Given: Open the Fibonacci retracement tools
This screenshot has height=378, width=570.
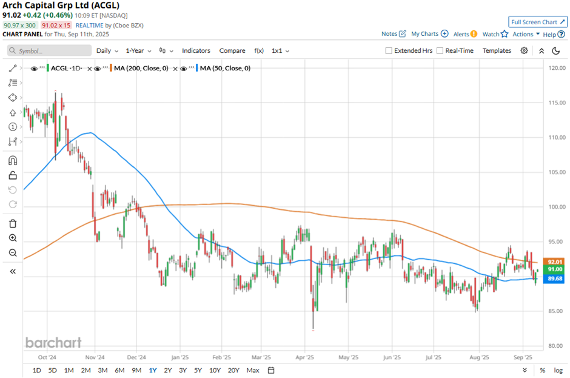Looking at the screenshot, I should pos(13,83).
